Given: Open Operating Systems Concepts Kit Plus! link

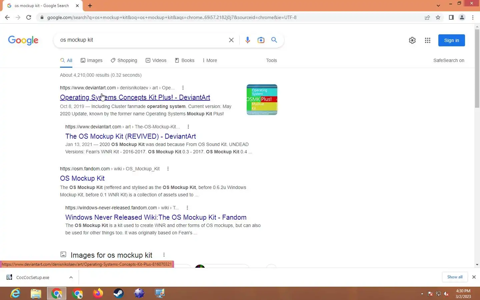Looking at the screenshot, I should [135, 97].
